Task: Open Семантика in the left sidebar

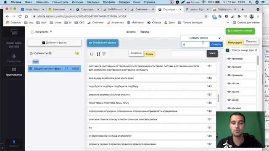Action: click(x=14, y=58)
